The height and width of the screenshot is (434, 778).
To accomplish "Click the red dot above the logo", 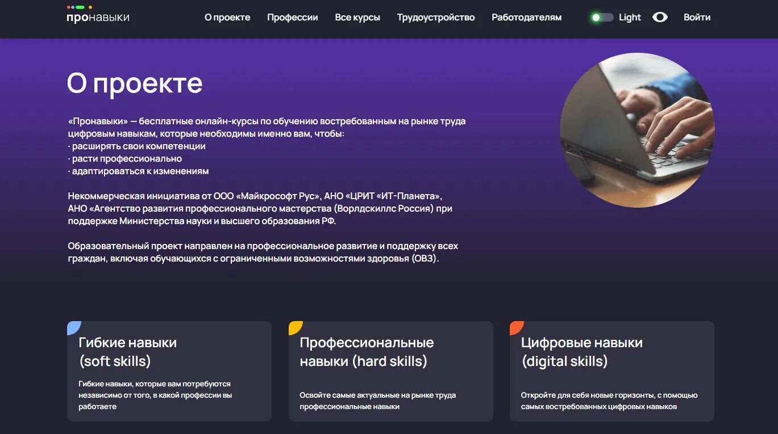I will click(68, 7).
